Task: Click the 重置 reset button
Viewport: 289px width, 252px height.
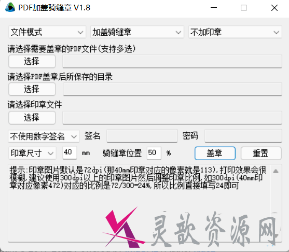Action: pyautogui.click(x=261, y=153)
